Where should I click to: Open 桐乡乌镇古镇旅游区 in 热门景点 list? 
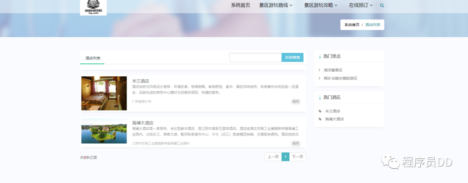pos(341,79)
